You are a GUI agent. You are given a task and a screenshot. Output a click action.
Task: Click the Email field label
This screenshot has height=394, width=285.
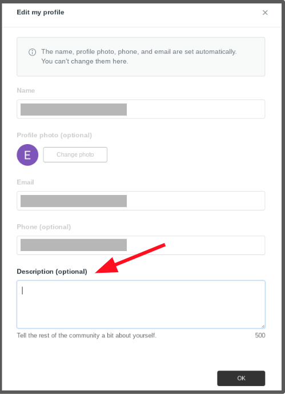click(25, 182)
